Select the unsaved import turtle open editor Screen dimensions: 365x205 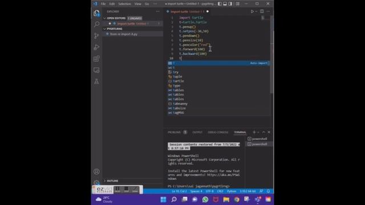133,23
